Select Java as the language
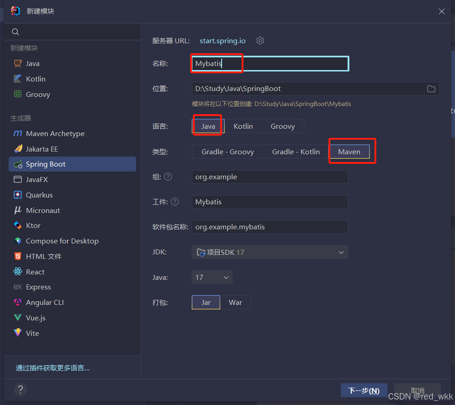The width and height of the screenshot is (455, 405). click(x=208, y=126)
